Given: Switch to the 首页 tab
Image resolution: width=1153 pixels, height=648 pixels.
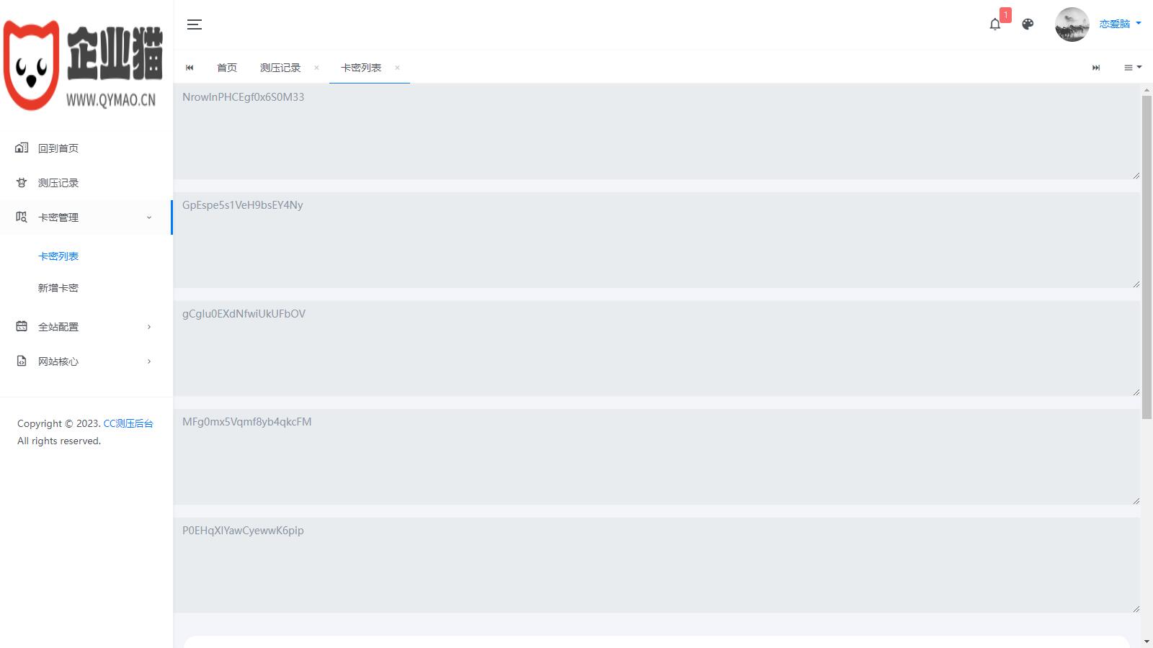Looking at the screenshot, I should [x=227, y=68].
